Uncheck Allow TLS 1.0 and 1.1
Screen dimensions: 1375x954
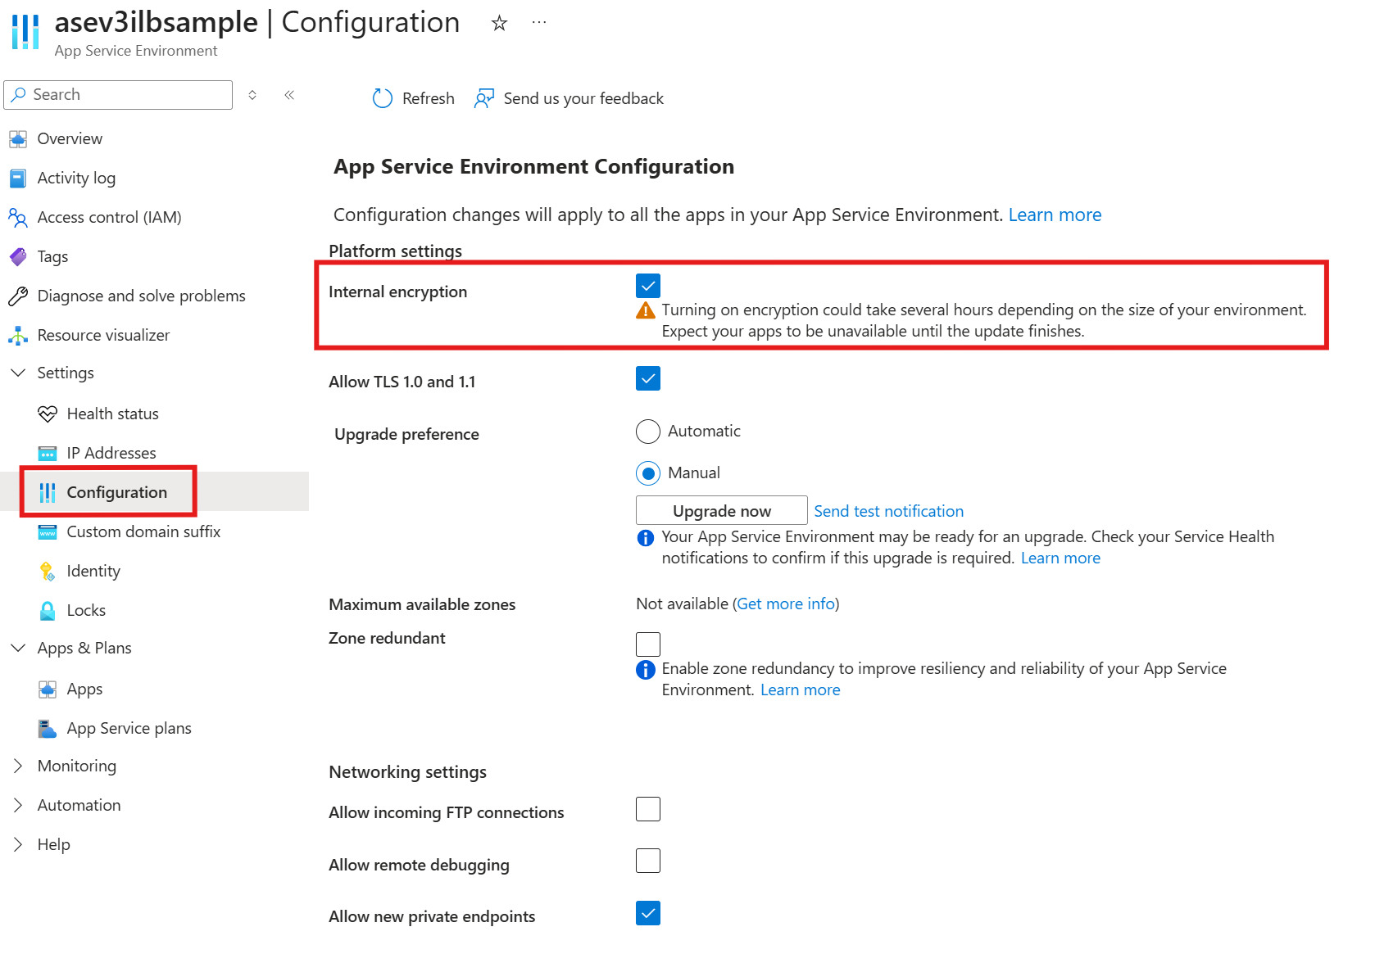click(x=647, y=378)
